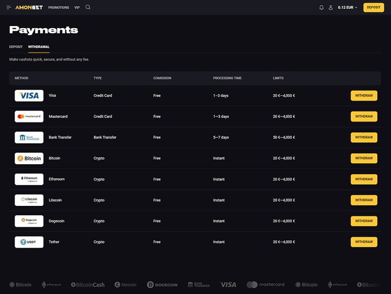
Task: Click the 'Litecoin' method name text
Action: [55, 200]
